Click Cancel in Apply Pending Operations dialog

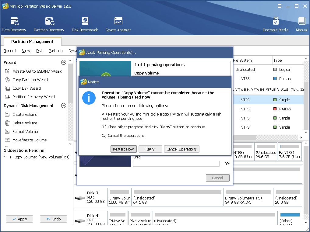click(217, 178)
